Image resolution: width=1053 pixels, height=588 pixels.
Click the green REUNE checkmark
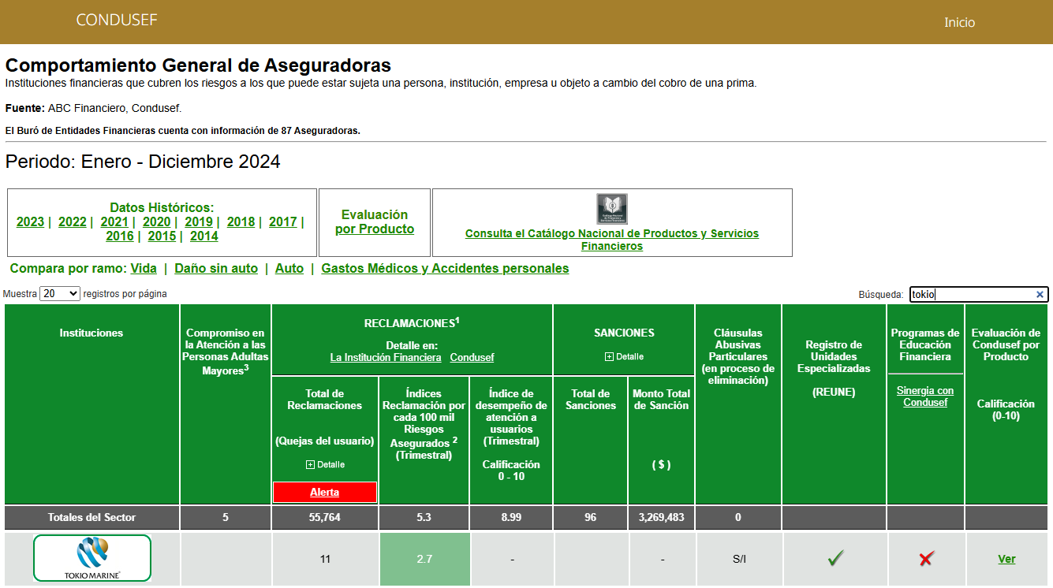pos(835,559)
